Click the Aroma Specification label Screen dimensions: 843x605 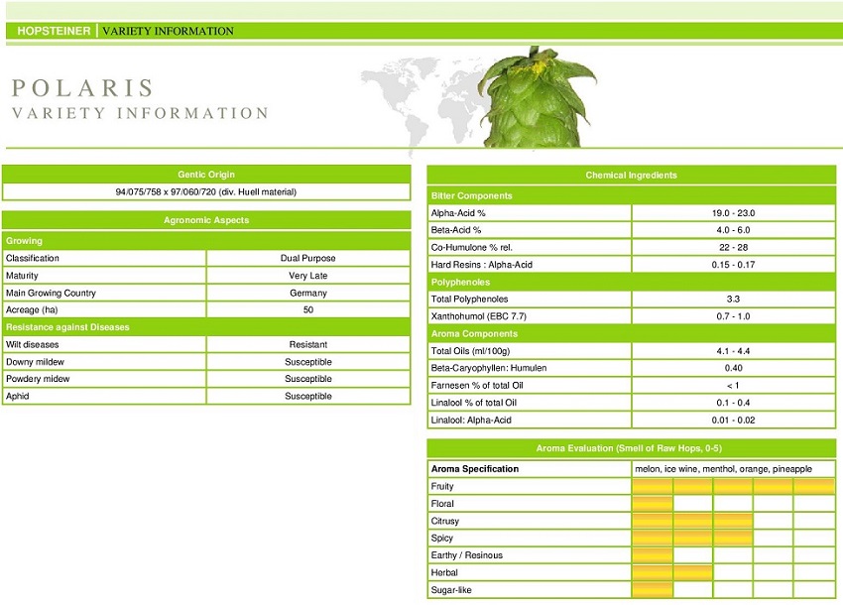[475, 469]
